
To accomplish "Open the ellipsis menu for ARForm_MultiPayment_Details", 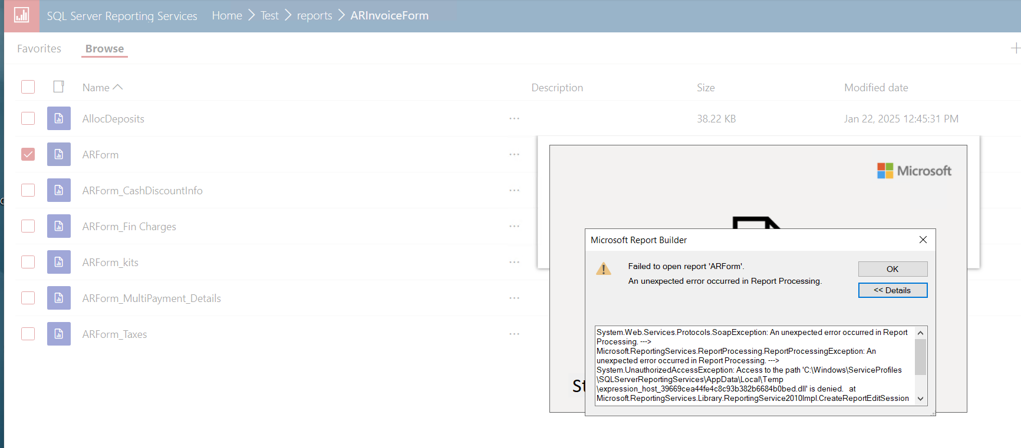I will (515, 298).
